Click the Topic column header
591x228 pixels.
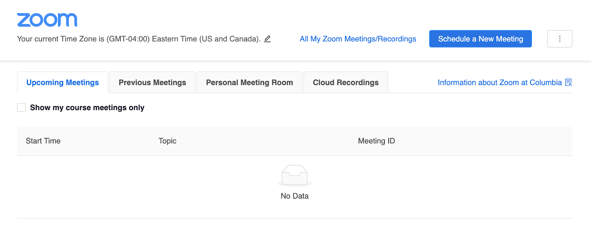pyautogui.click(x=167, y=141)
